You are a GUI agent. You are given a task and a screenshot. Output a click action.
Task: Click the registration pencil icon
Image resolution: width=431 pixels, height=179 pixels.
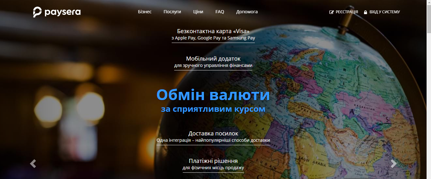[332, 12]
